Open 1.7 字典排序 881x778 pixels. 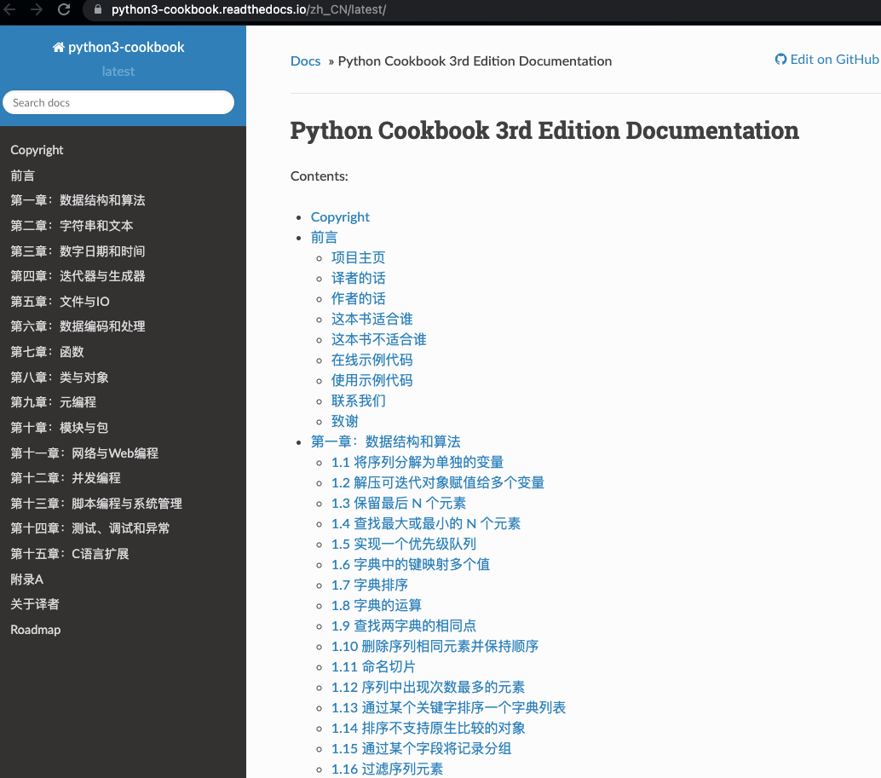pos(369,585)
